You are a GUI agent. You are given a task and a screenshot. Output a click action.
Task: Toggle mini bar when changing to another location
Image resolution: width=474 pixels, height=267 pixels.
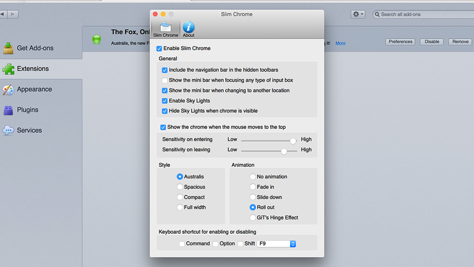pyautogui.click(x=165, y=91)
